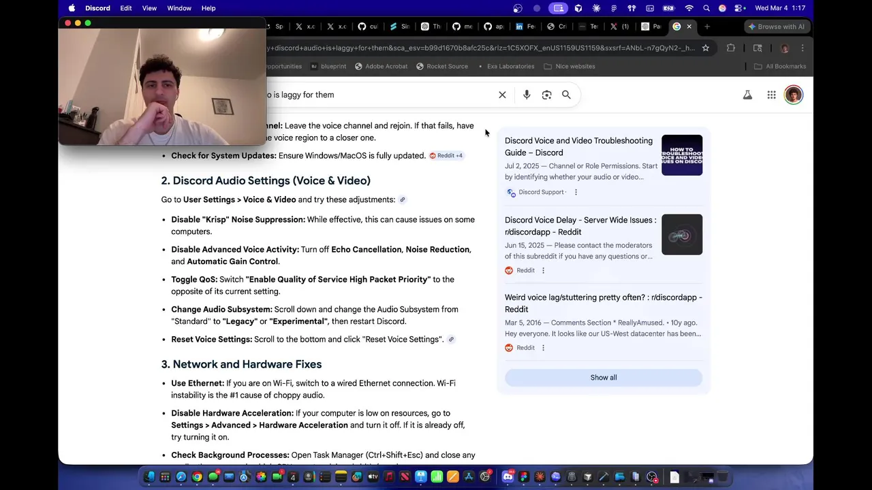Open Control Center in menu bar

pos(738,8)
